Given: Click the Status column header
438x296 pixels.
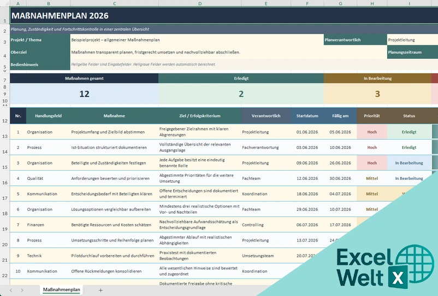Looking at the screenshot, I should tap(409, 116).
